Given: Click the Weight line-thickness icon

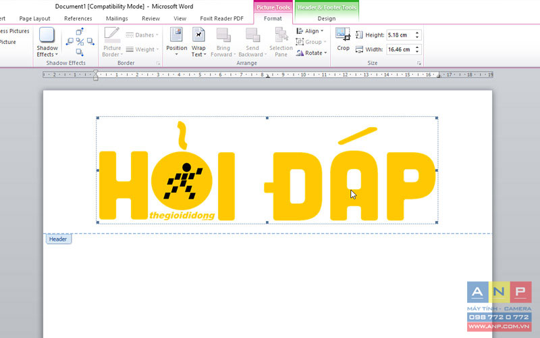Looking at the screenshot, I should click(130, 49).
